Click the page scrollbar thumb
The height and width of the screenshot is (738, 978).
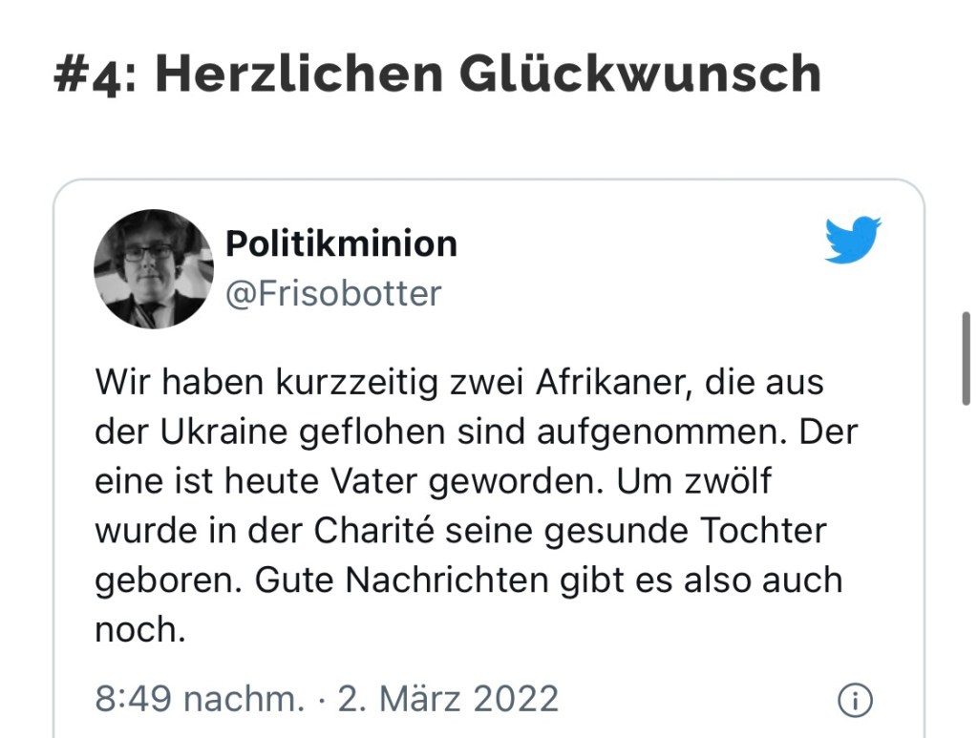click(966, 359)
